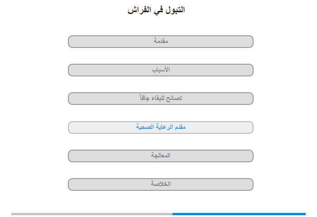Open the مقدمة section
The height and width of the screenshot is (217, 317).
click(160, 42)
